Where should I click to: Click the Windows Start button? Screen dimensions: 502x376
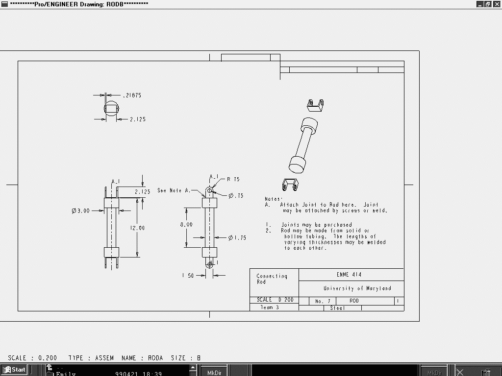14,370
